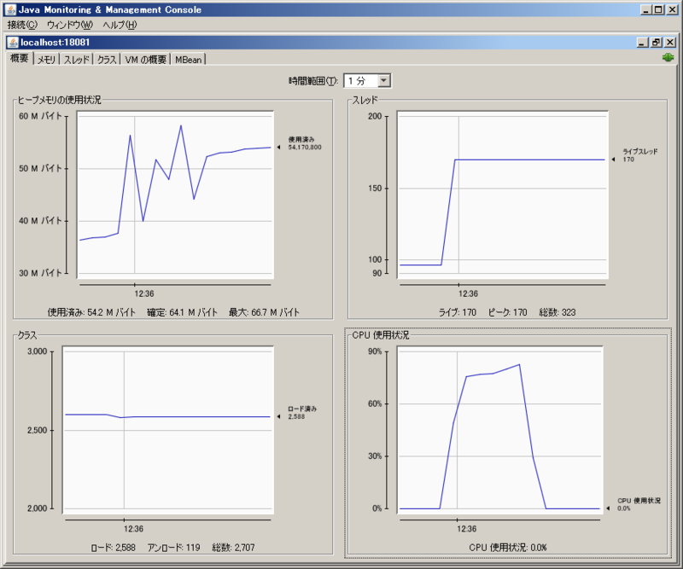This screenshot has height=569, width=683.
Task: Open the 接続 (Connection) menu
Action: pos(22,25)
